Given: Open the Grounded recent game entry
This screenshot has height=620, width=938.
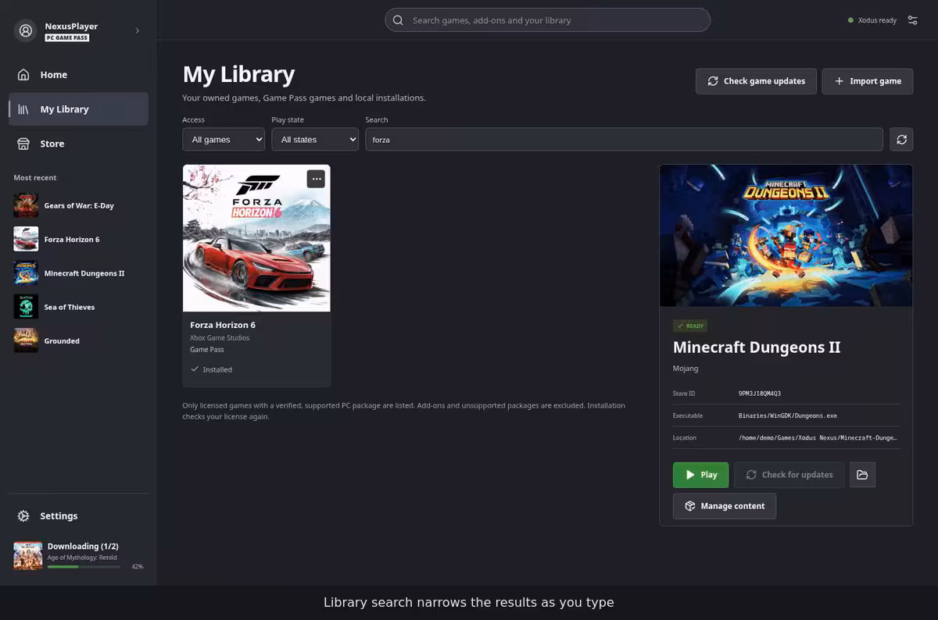Looking at the screenshot, I should click(x=78, y=340).
